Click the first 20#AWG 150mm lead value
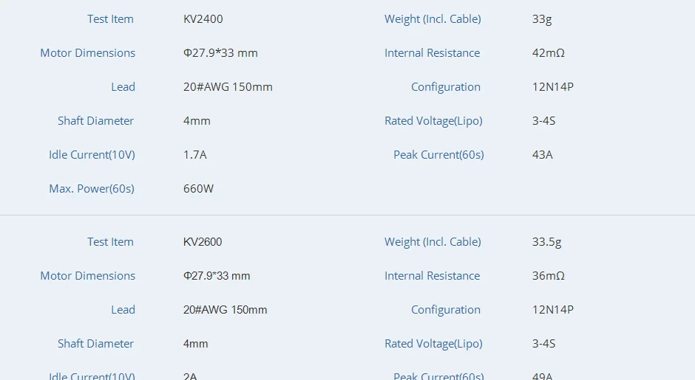 pos(228,87)
